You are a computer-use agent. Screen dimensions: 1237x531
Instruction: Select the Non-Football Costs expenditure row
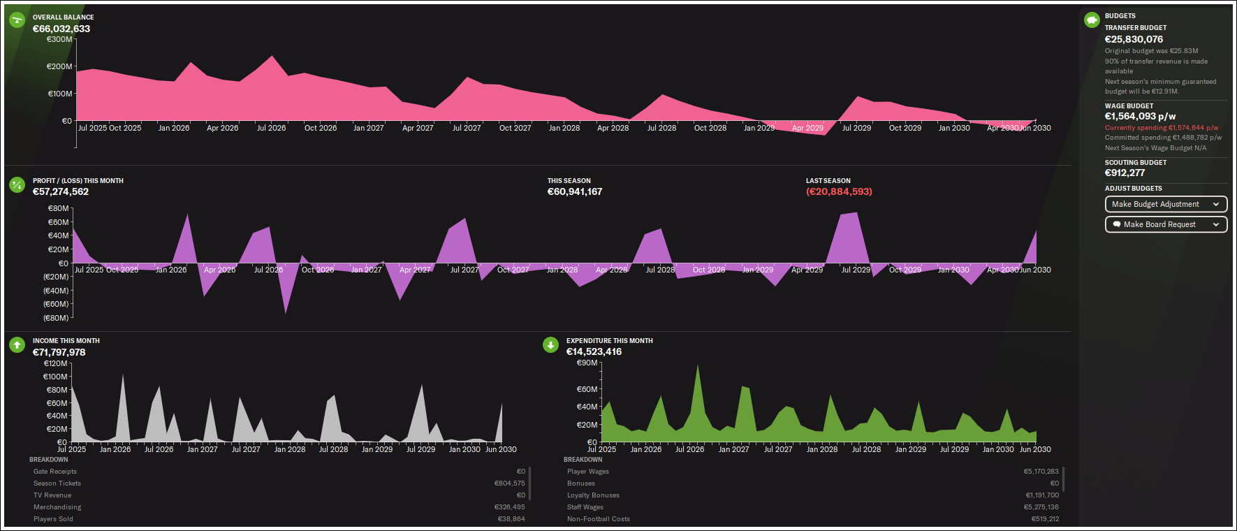[813, 519]
